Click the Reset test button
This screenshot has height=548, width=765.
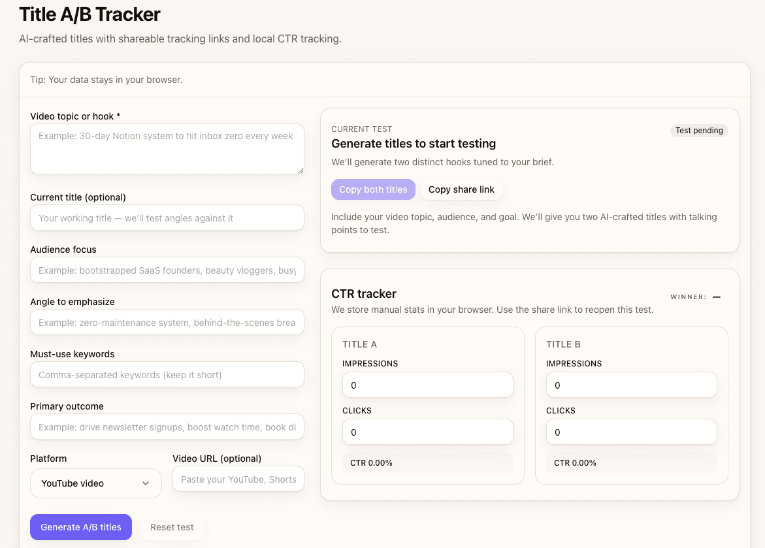click(172, 527)
